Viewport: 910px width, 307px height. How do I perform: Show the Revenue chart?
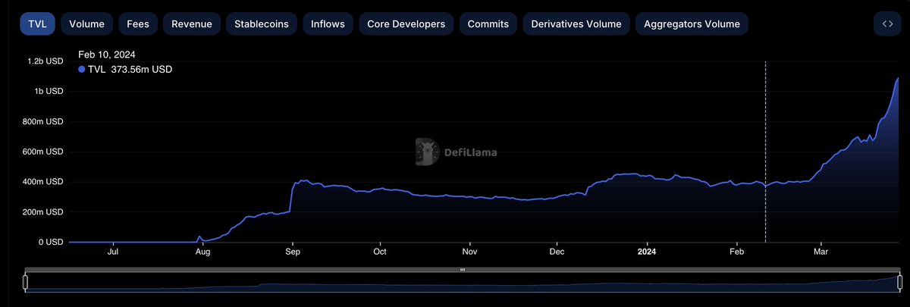coord(192,23)
